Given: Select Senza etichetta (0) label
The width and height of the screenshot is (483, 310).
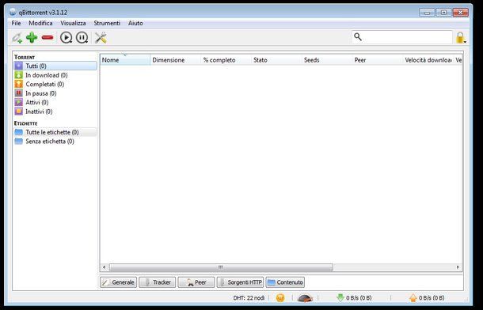Looking at the screenshot, I should (x=55, y=142).
